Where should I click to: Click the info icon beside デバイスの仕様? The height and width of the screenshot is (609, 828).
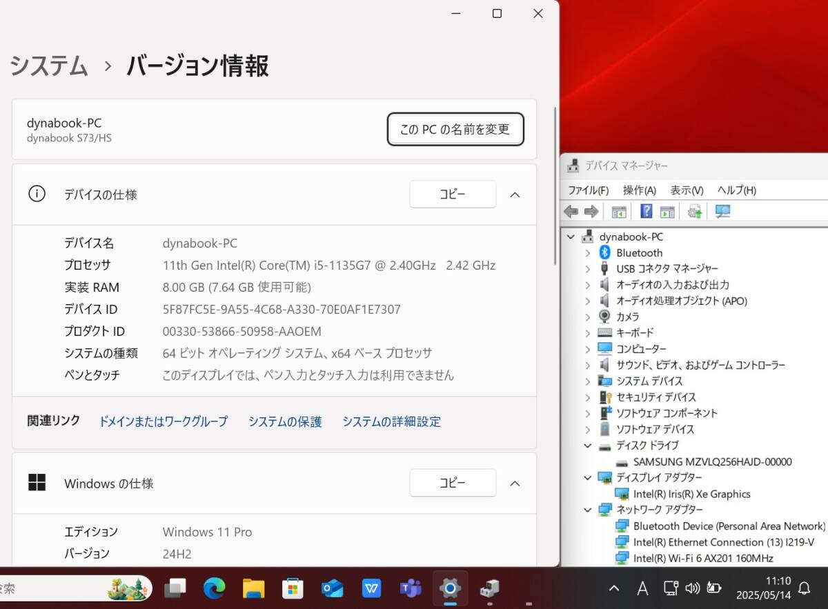(37, 194)
